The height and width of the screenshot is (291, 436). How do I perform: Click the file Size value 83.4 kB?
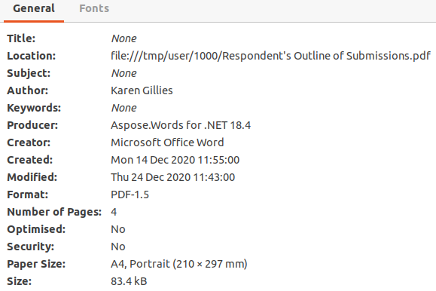(x=129, y=281)
